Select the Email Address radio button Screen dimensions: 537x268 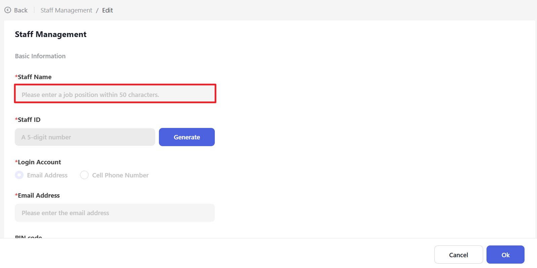click(x=20, y=175)
